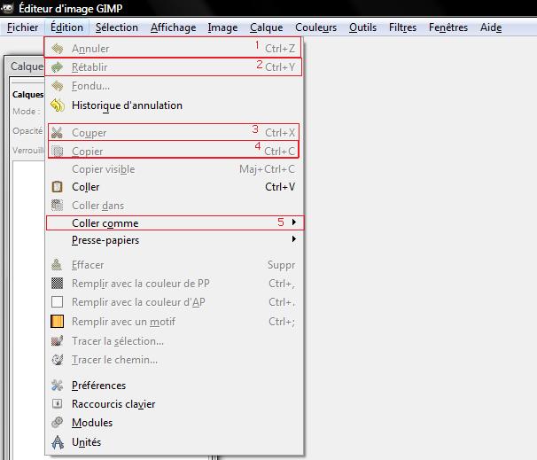The width and height of the screenshot is (537, 460).
Task: Click the Couper scissors icon
Action: pos(58,133)
